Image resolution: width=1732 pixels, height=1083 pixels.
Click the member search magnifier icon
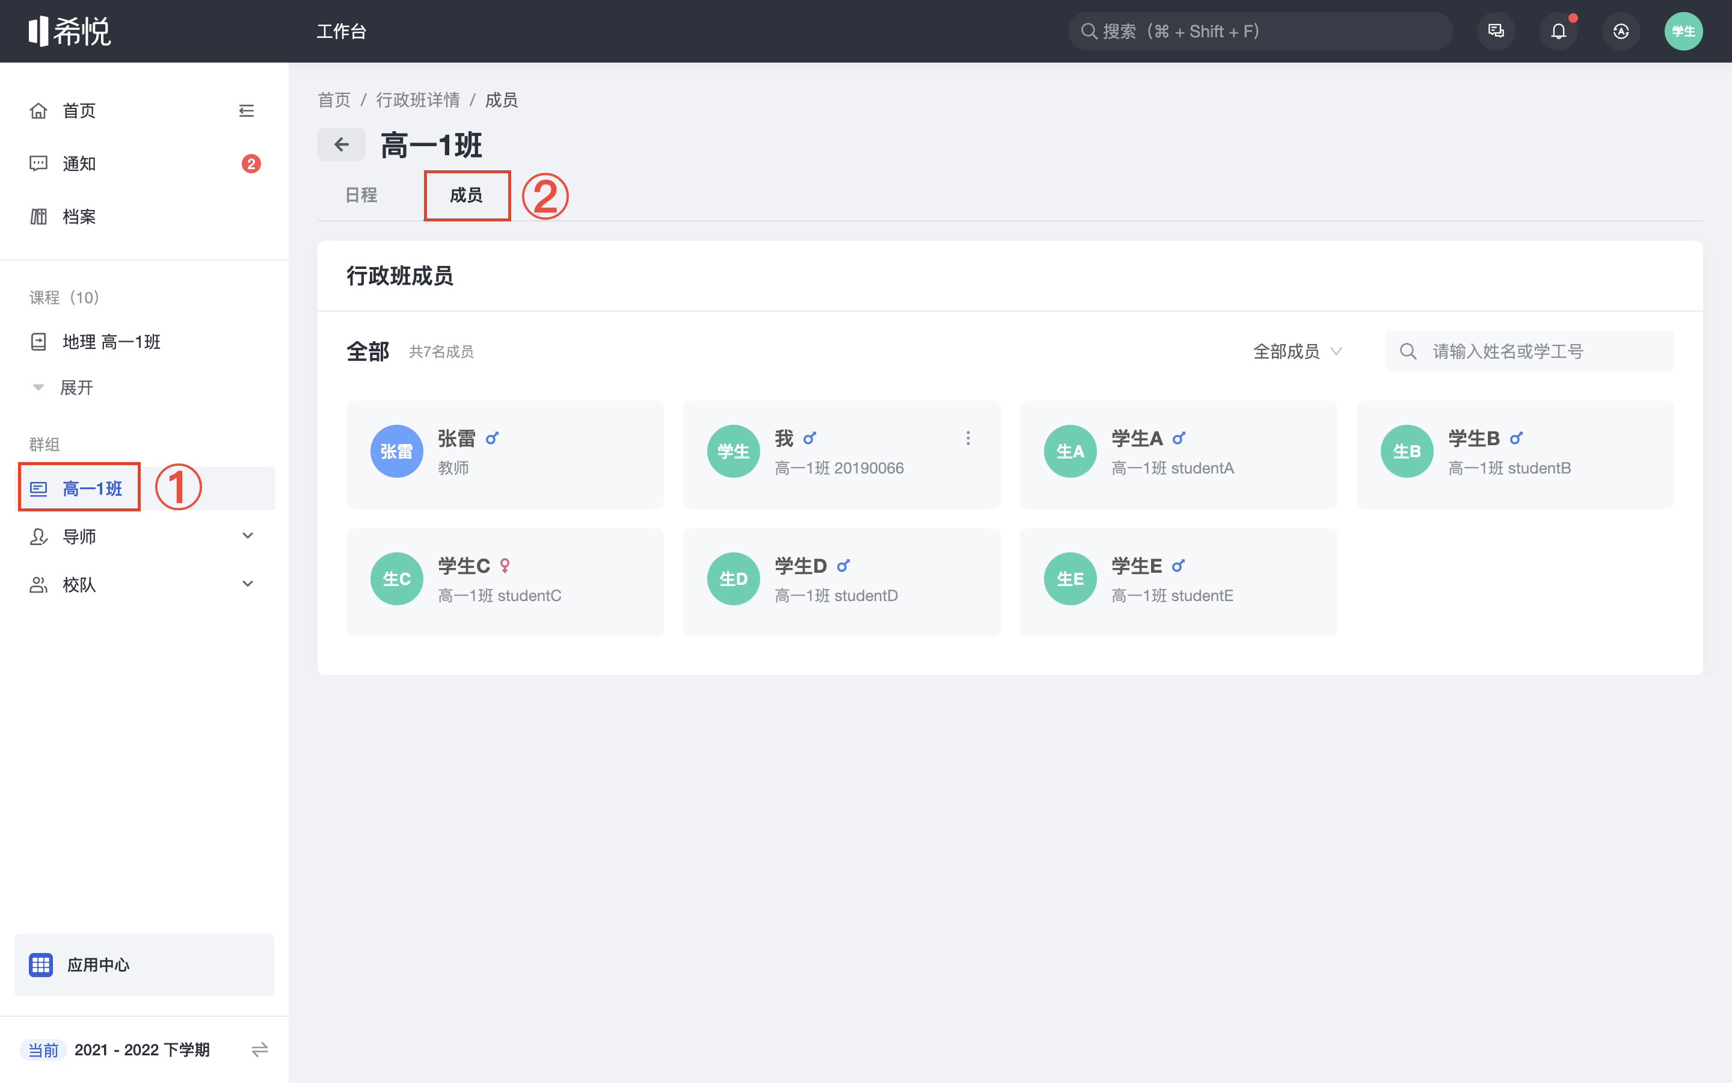[x=1408, y=351]
